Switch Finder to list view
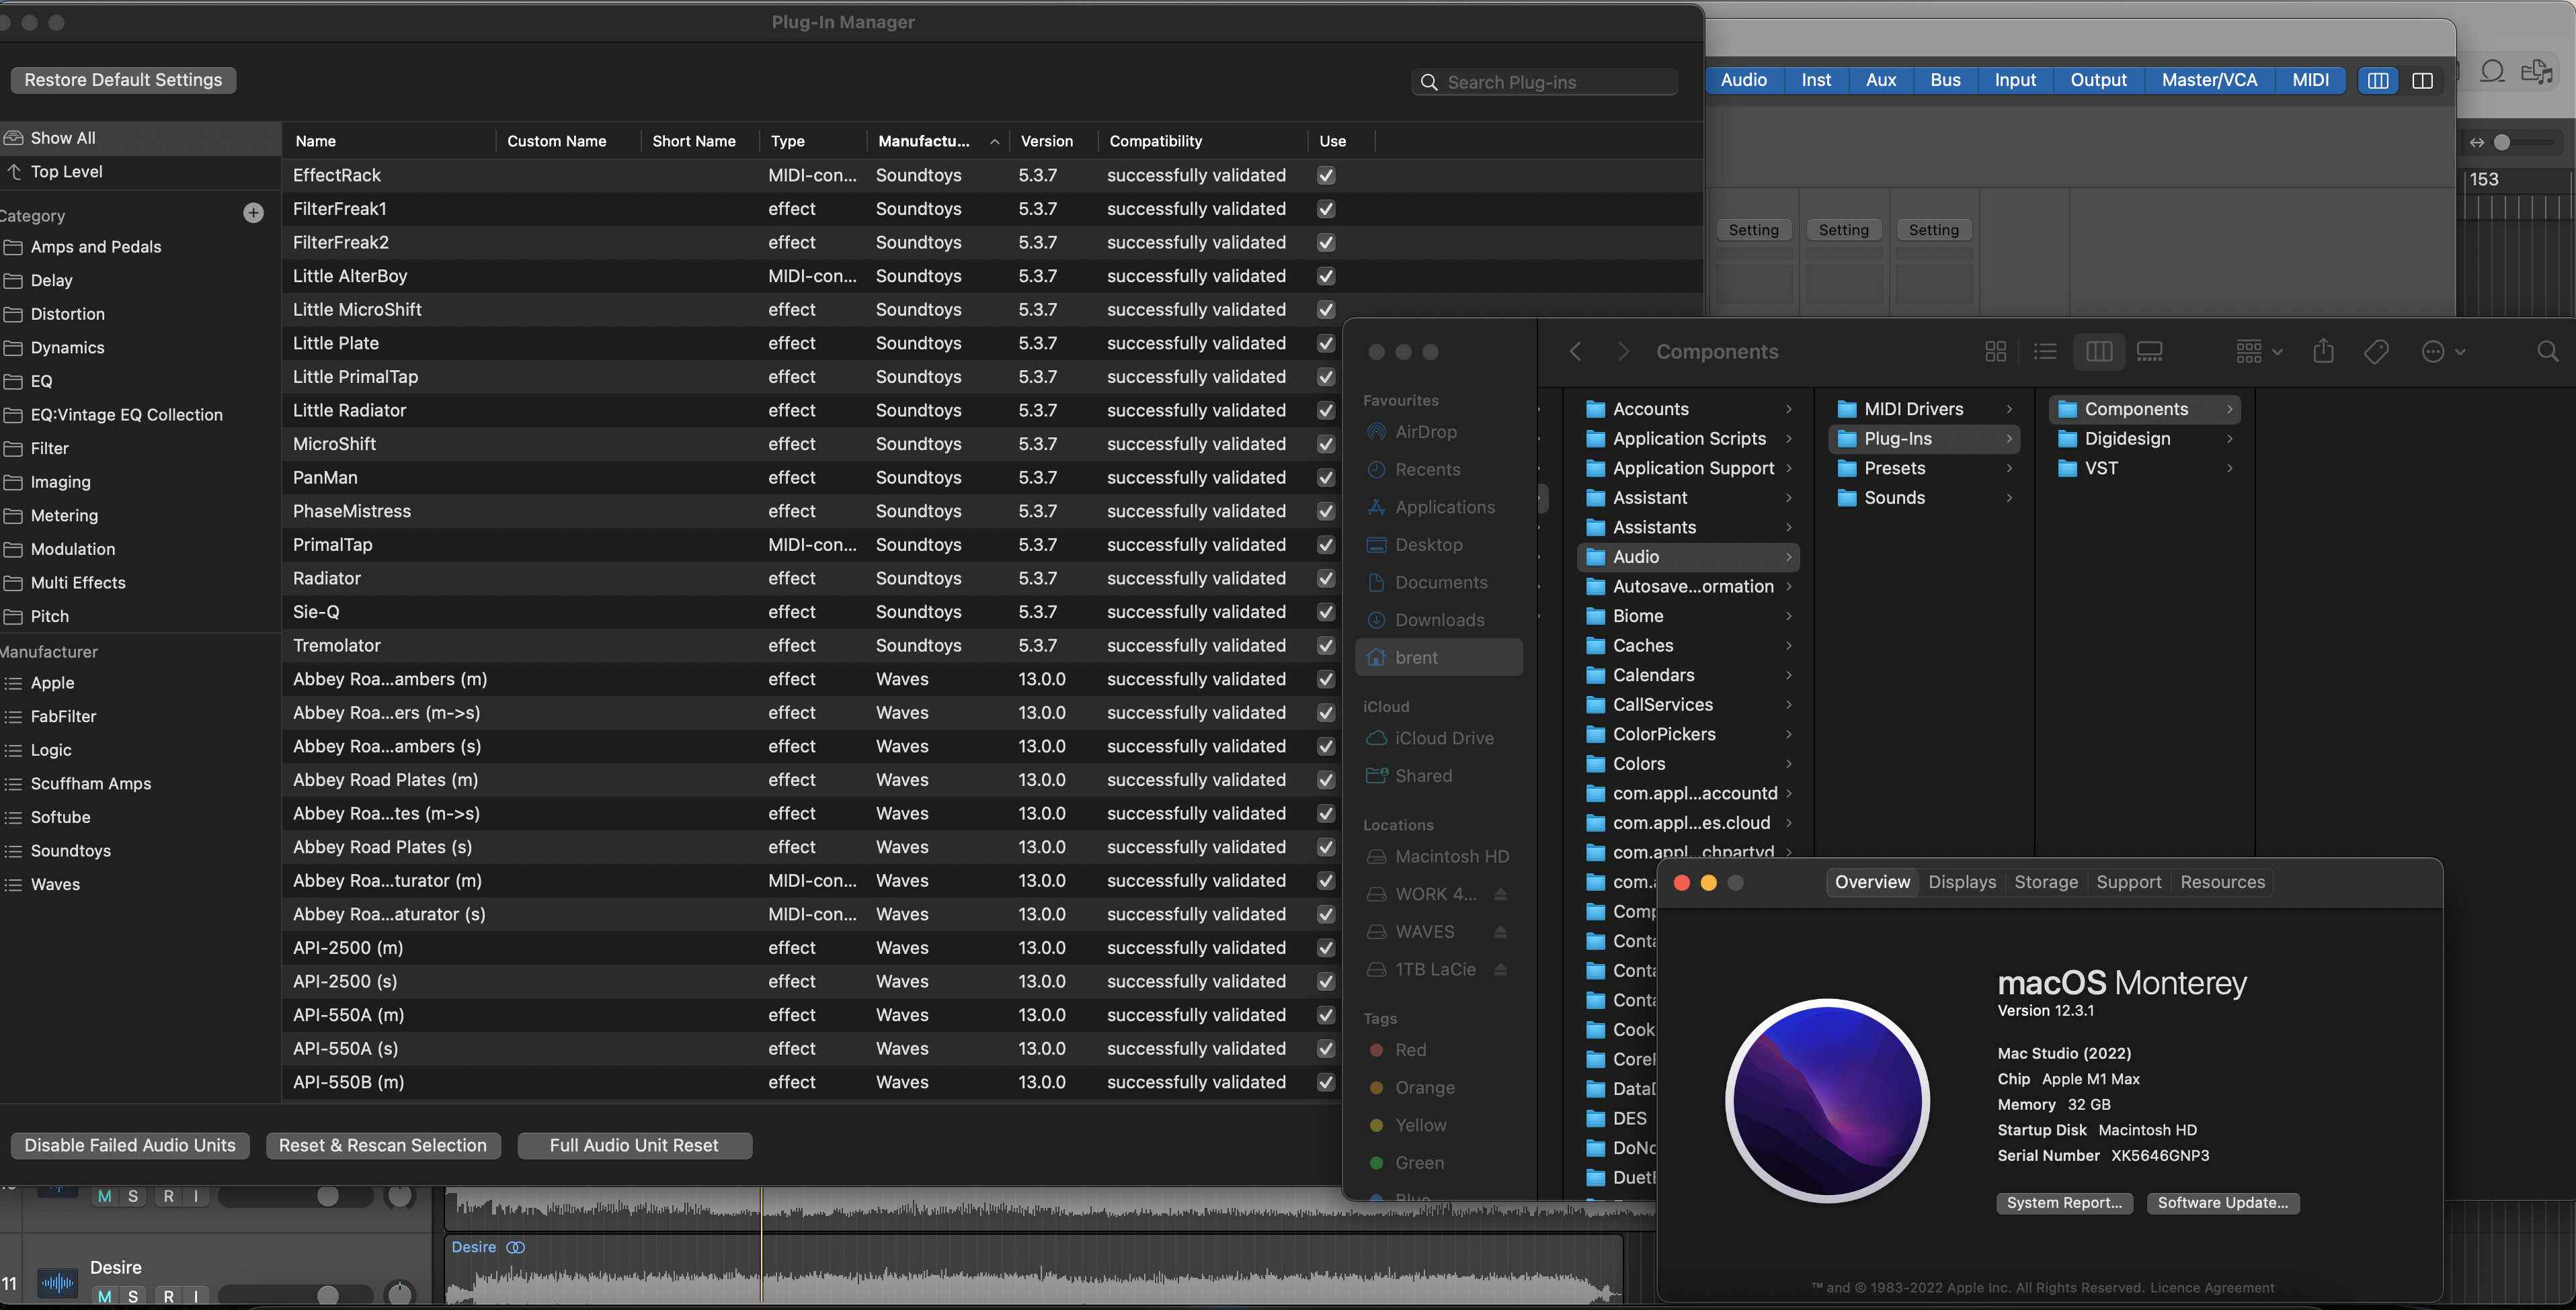Viewport: 2576px width, 1310px height. click(2045, 352)
